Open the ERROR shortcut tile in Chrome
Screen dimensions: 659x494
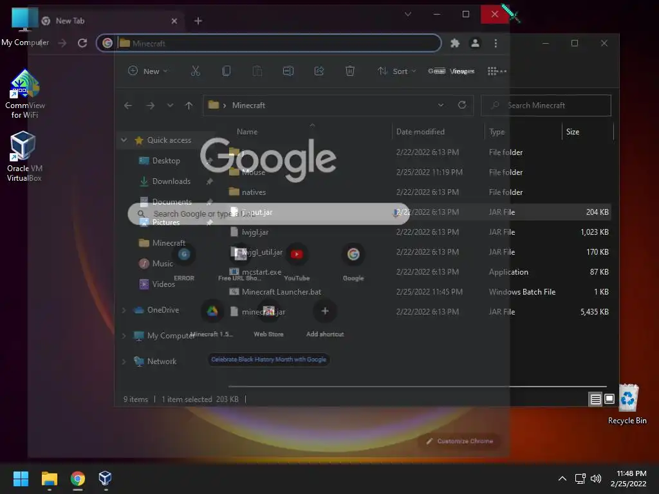[184, 261]
